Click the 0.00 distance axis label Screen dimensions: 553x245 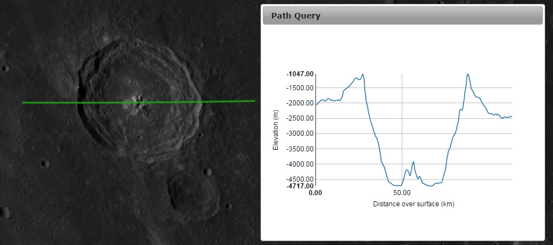point(315,192)
